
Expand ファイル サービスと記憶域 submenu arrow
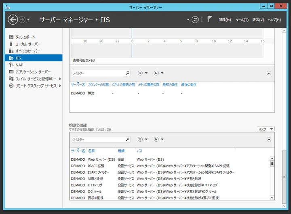click(x=60, y=79)
